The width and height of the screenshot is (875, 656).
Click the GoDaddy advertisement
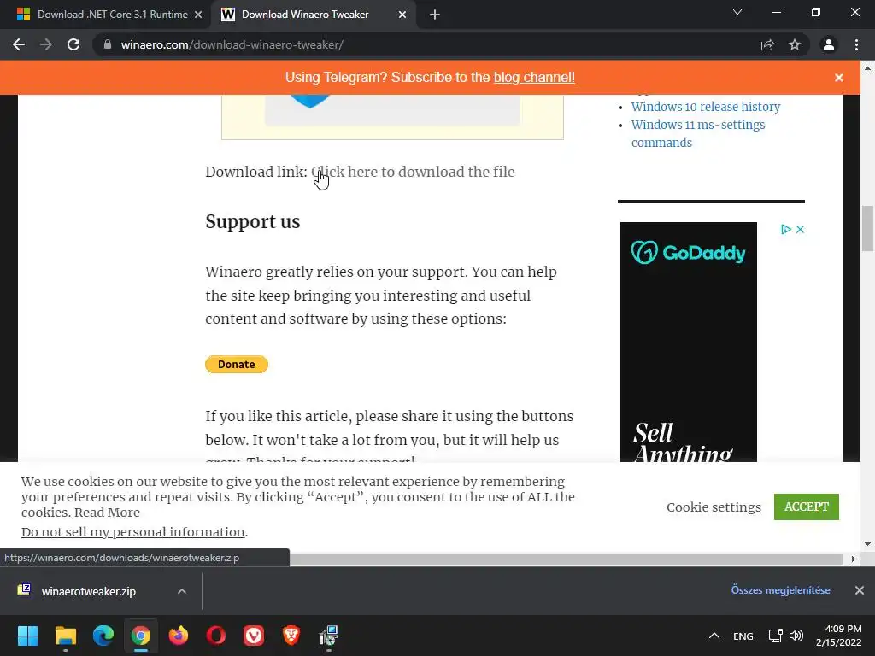tap(689, 342)
